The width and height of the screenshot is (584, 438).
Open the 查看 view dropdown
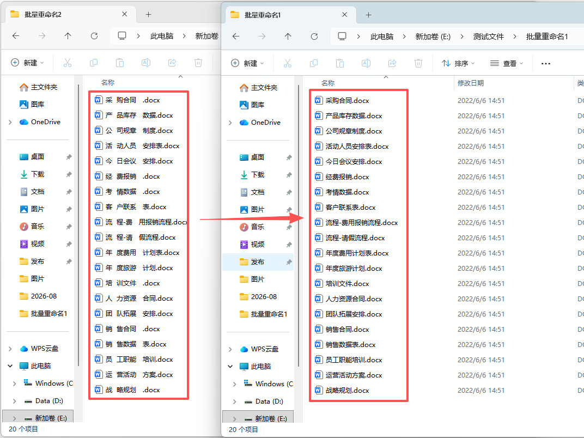click(507, 63)
